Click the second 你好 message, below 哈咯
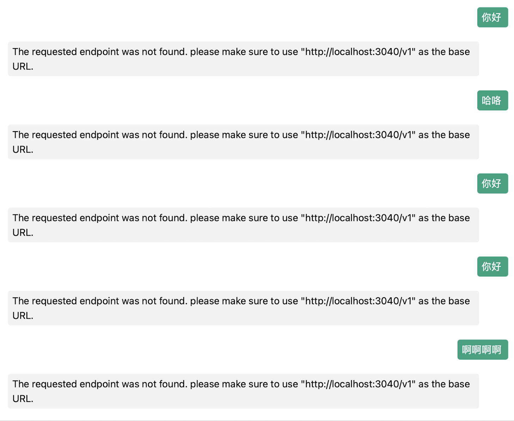Screen dimensions: 514x421 click(x=492, y=183)
